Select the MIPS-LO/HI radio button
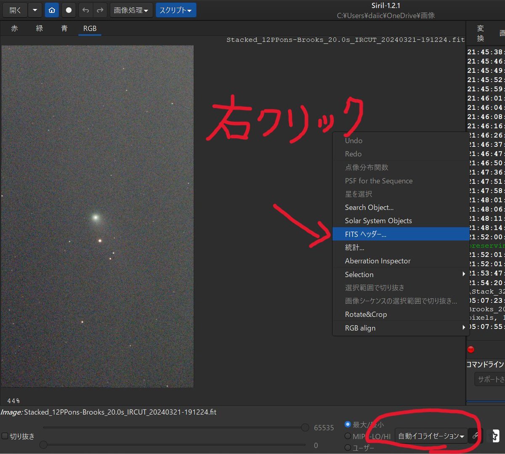 click(x=348, y=436)
